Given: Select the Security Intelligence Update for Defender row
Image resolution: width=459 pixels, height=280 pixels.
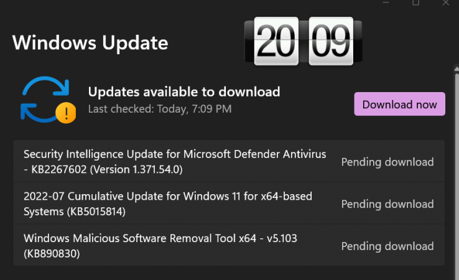Looking at the screenshot, I should [x=229, y=161].
